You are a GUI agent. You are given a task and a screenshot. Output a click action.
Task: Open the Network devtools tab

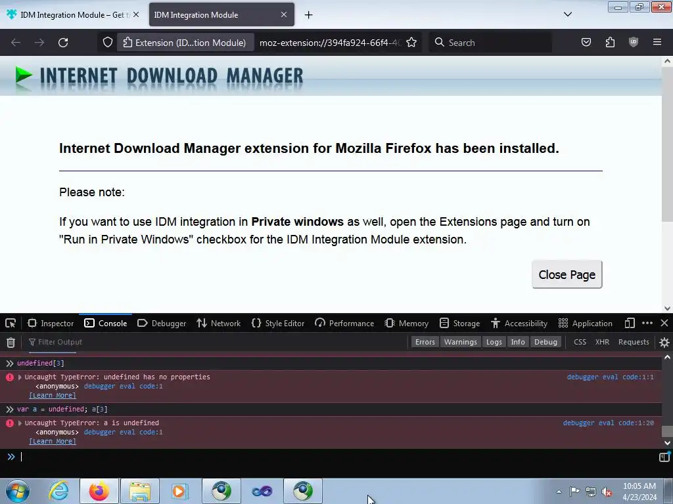pos(218,323)
